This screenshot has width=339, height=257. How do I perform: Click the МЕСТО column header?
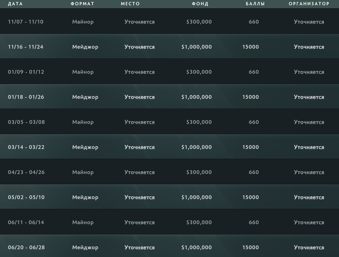pos(130,4)
